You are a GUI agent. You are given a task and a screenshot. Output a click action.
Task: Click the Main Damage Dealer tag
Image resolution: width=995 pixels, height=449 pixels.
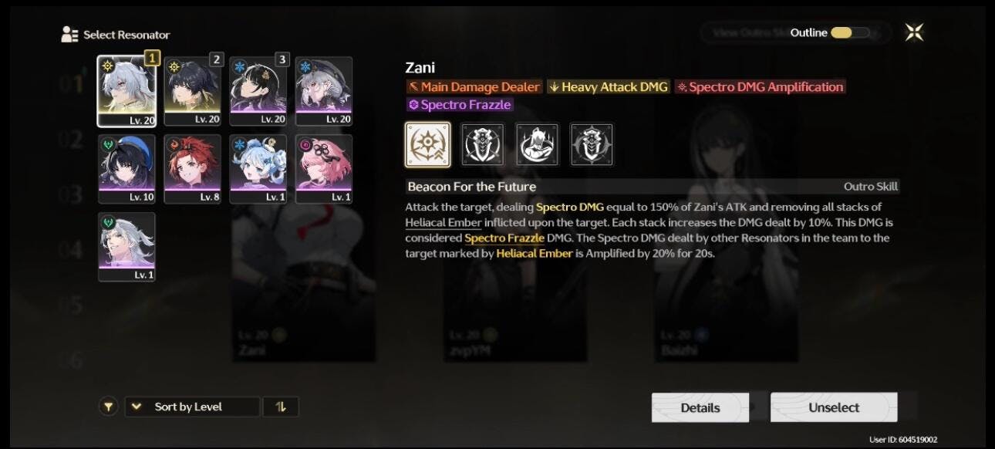pos(474,87)
